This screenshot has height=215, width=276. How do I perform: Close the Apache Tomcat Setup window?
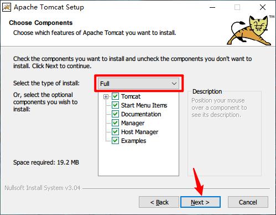(x=263, y=7)
